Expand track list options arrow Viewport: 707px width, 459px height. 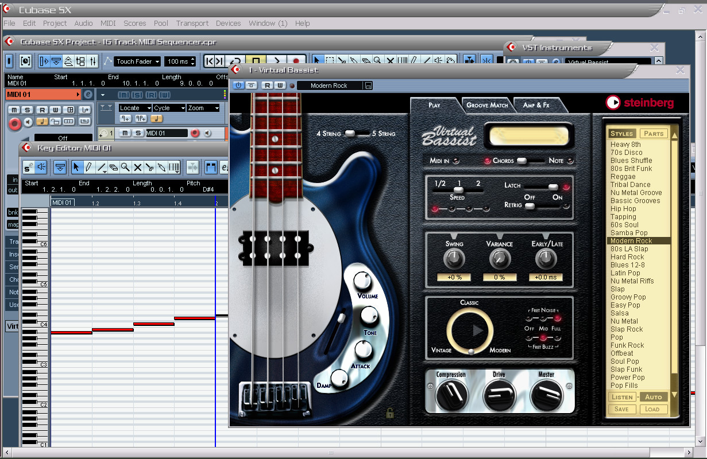(x=103, y=95)
